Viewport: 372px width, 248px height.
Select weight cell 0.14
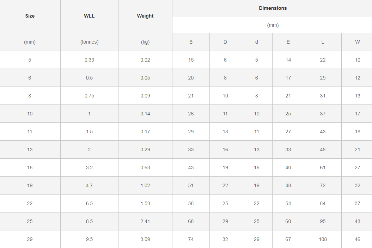(x=145, y=114)
